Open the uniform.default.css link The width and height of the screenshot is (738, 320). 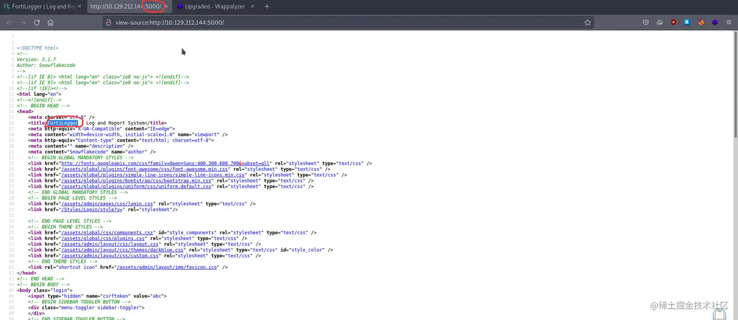click(136, 187)
